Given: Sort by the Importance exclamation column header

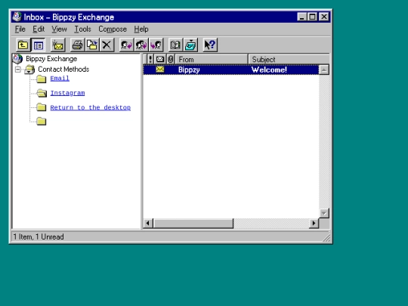Looking at the screenshot, I should point(150,60).
